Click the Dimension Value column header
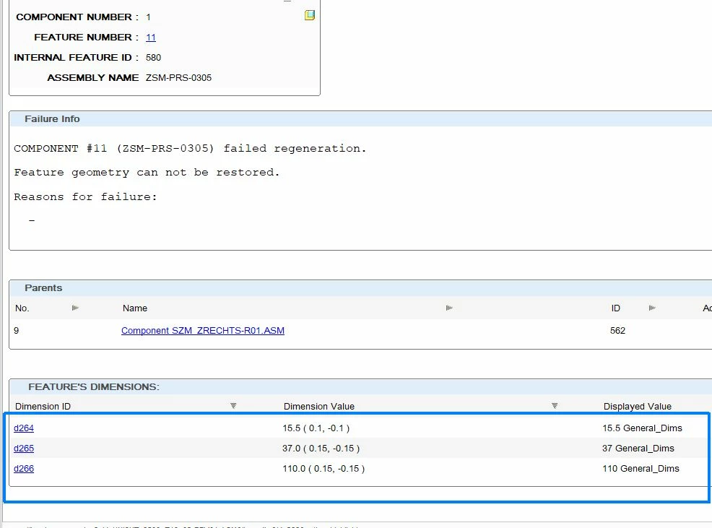Screen dimensions: 712x528 coord(318,406)
